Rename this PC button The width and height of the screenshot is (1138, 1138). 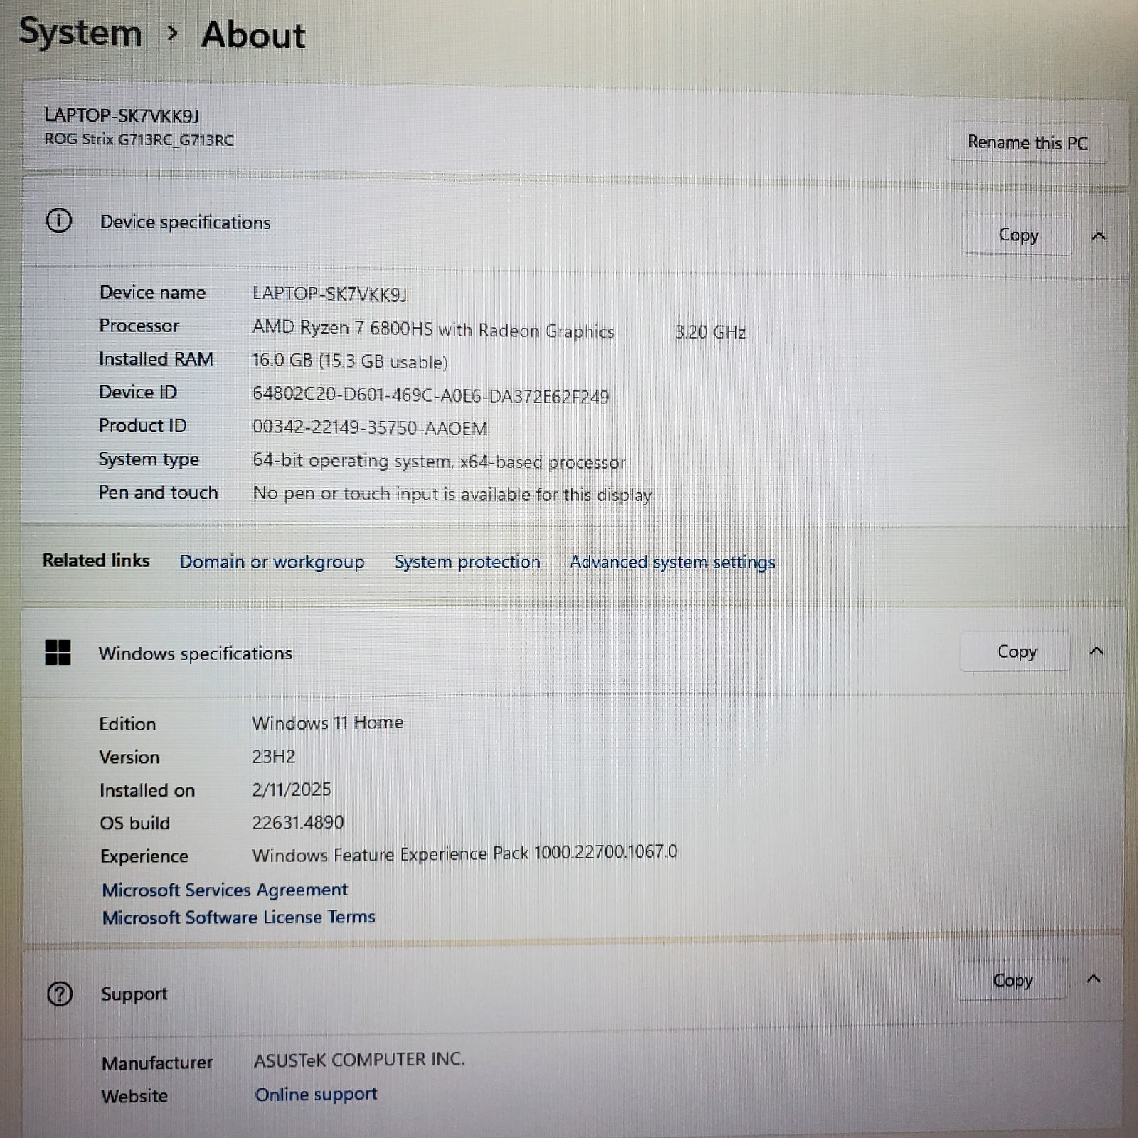[x=1027, y=143]
